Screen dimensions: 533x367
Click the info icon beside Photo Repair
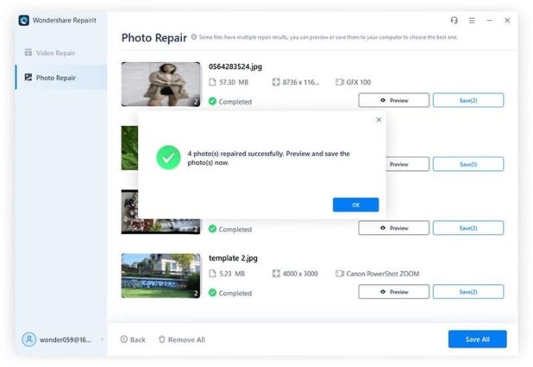pos(194,37)
